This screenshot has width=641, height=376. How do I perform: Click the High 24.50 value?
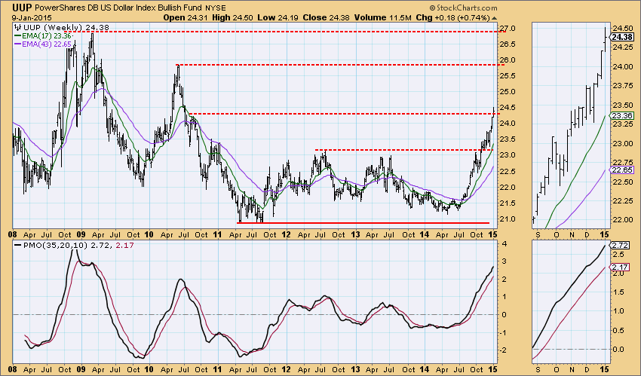click(x=232, y=17)
